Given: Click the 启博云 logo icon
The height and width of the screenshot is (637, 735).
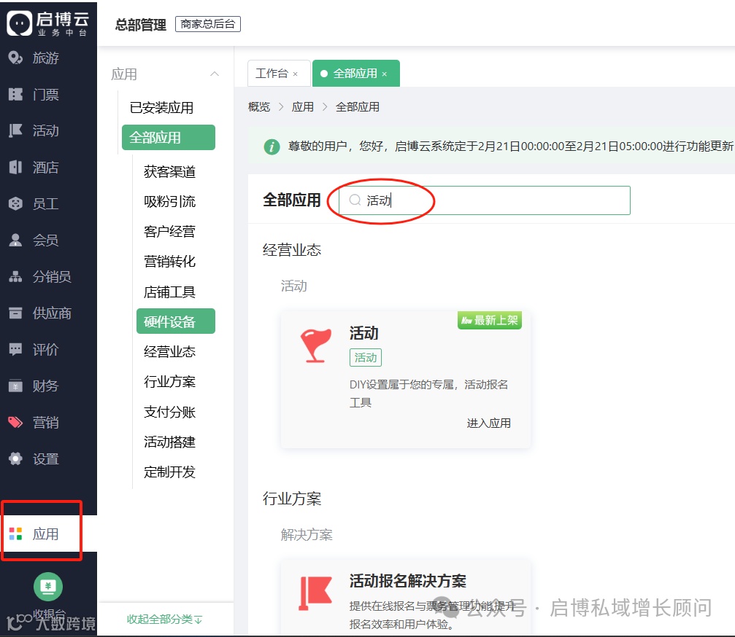Looking at the screenshot, I should pyautogui.click(x=19, y=23).
